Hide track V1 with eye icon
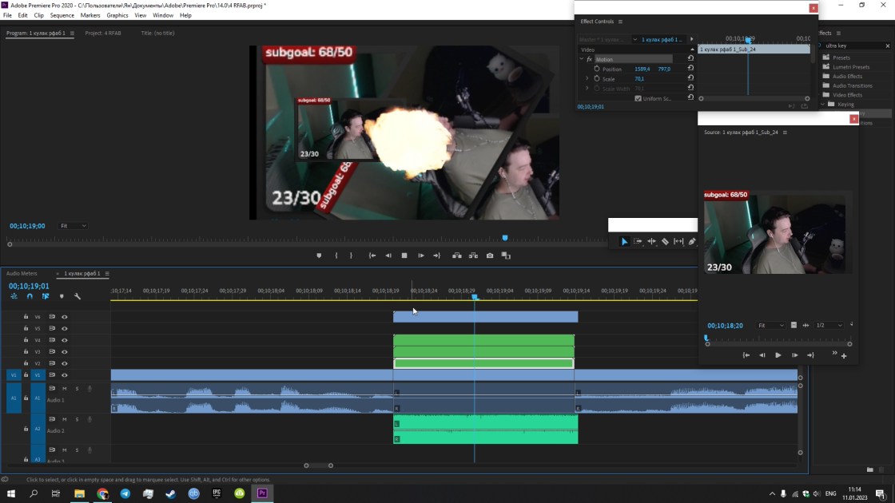The image size is (895, 503). tap(65, 375)
